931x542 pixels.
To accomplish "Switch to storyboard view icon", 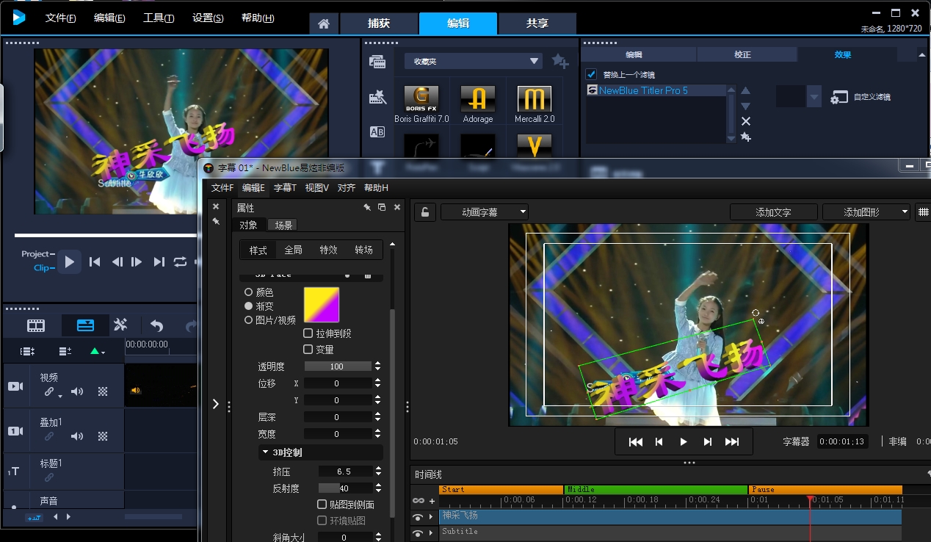I will (36, 325).
